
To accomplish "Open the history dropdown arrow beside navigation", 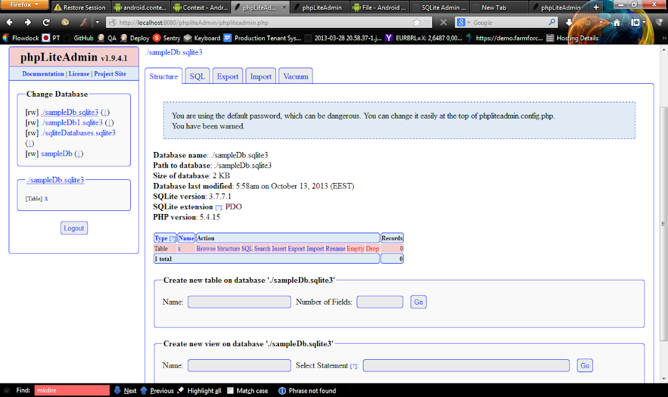I will pos(97,22).
